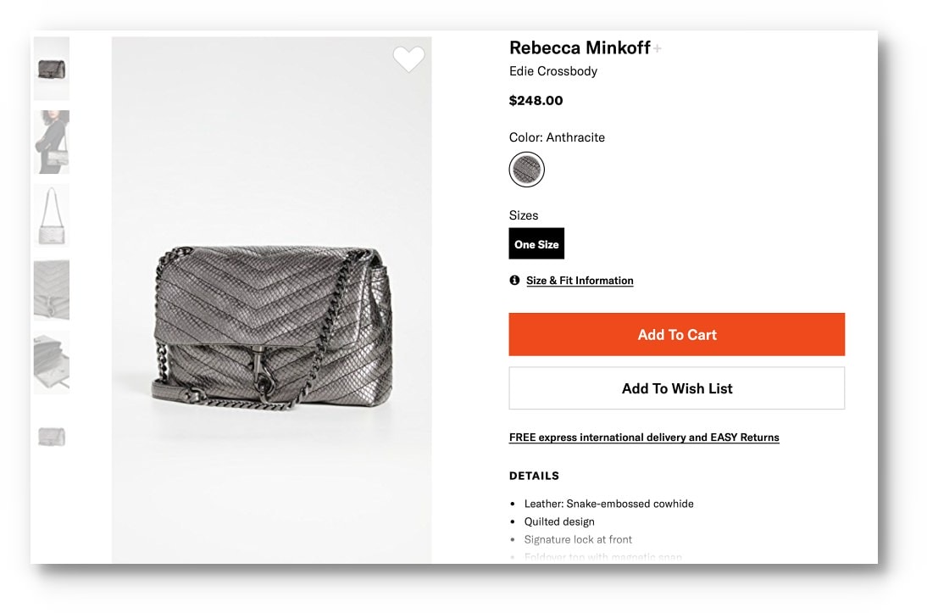View the thumbnail of model wearing bag

[x=52, y=142]
